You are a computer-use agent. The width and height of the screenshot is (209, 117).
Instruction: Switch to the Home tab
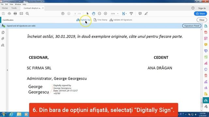tap(5, 8)
